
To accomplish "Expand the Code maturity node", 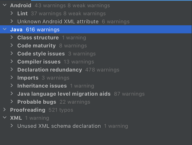I will pyautogui.click(x=12, y=45).
